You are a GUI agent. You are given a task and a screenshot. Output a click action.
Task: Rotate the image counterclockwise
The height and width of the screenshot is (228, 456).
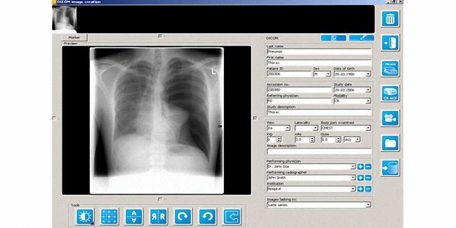[207, 216]
